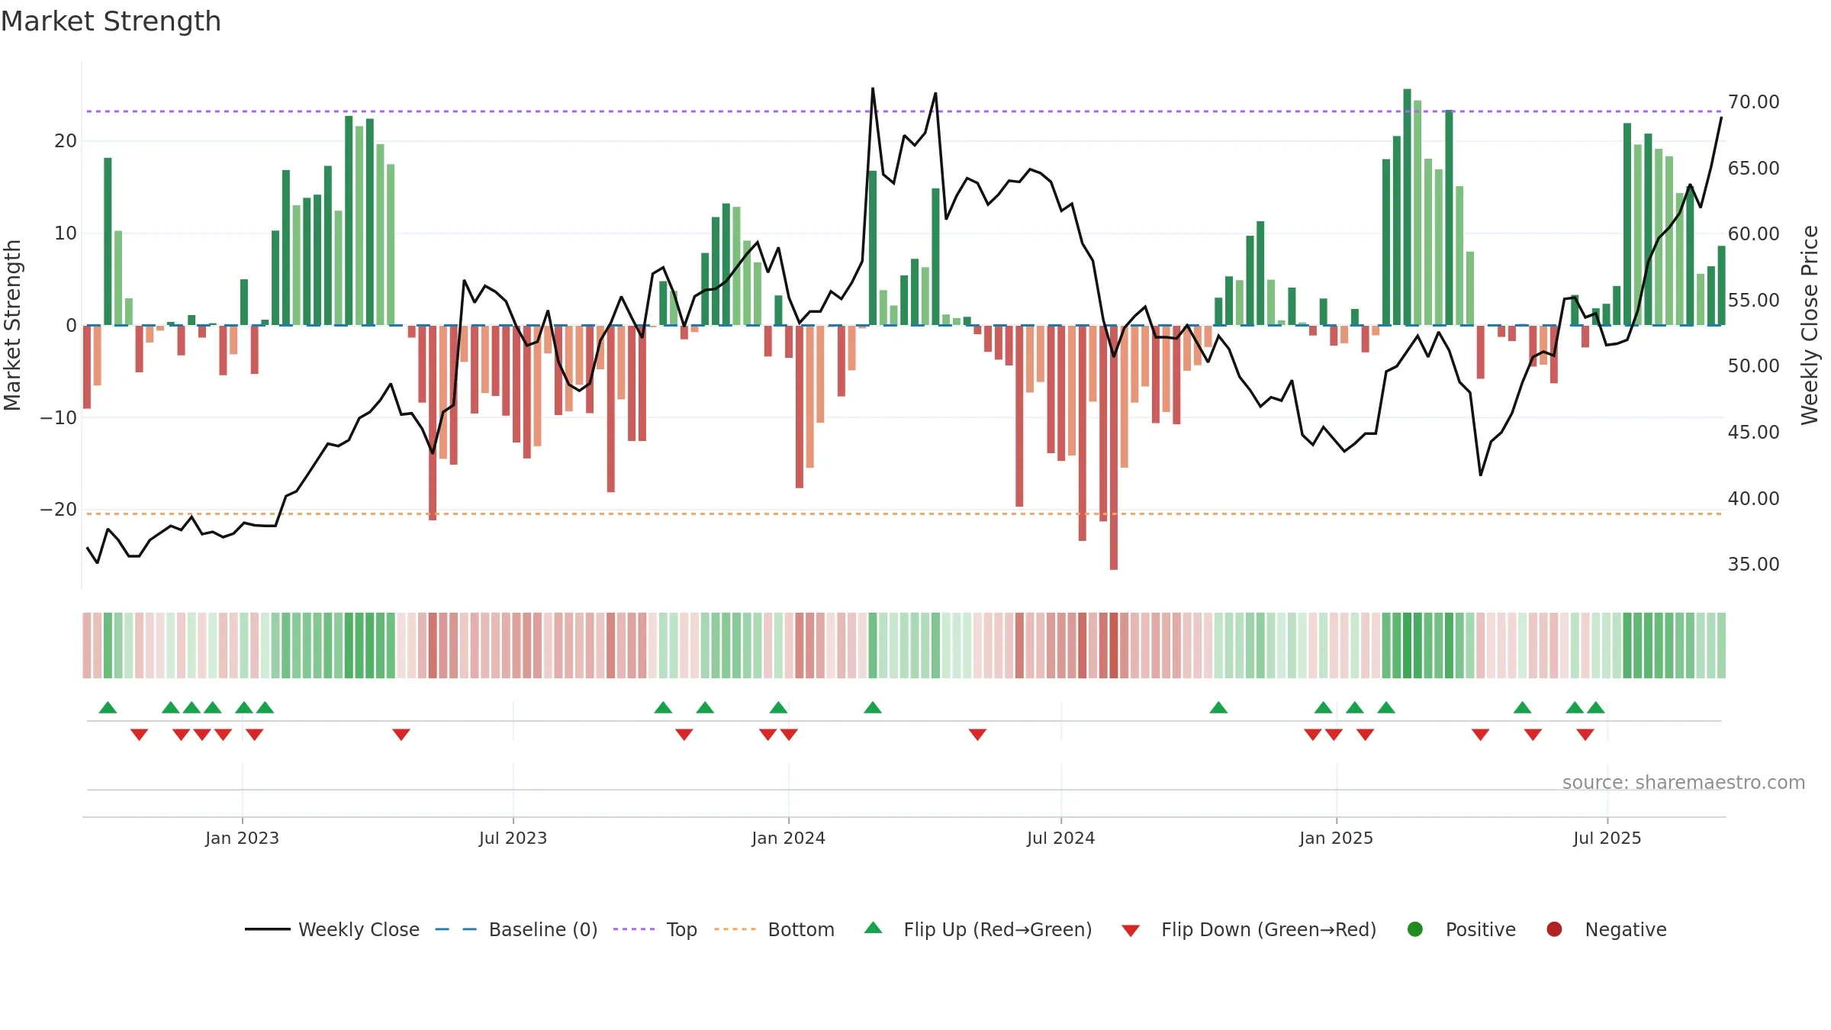Select the Positive legend label
The image size is (1831, 1030).
[x=1481, y=930]
